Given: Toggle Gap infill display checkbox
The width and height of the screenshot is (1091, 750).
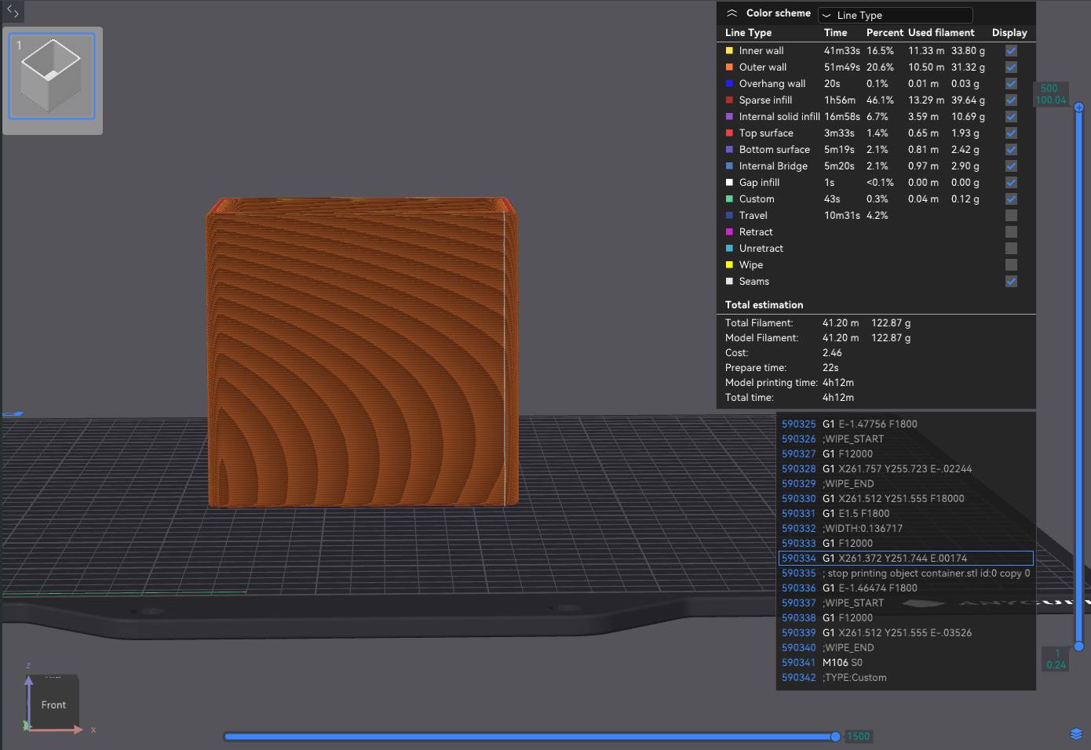Looking at the screenshot, I should pos(1011,182).
